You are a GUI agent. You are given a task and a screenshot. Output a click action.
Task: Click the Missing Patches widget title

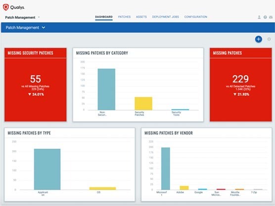tap(228, 53)
